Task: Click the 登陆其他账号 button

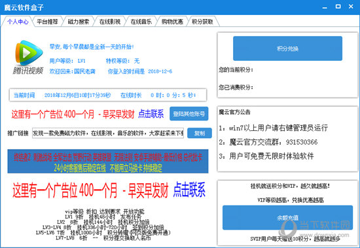Action: [x=189, y=114]
